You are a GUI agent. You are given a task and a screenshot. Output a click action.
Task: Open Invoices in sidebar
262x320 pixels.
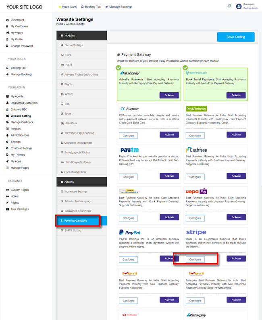(x=16, y=129)
